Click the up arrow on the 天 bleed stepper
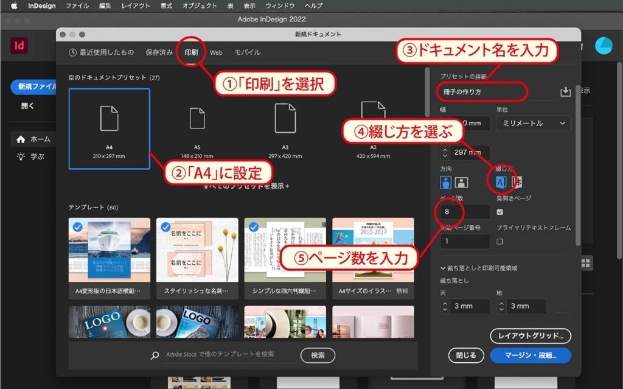Image resolution: width=623 pixels, height=389 pixels. point(445,303)
